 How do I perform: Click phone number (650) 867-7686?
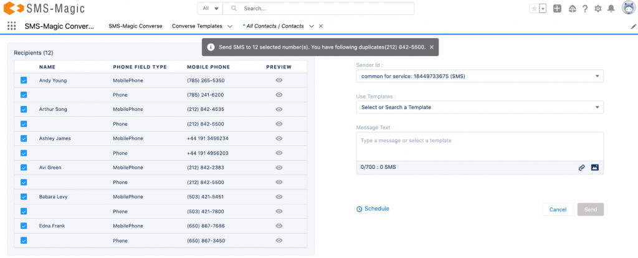[206, 226]
